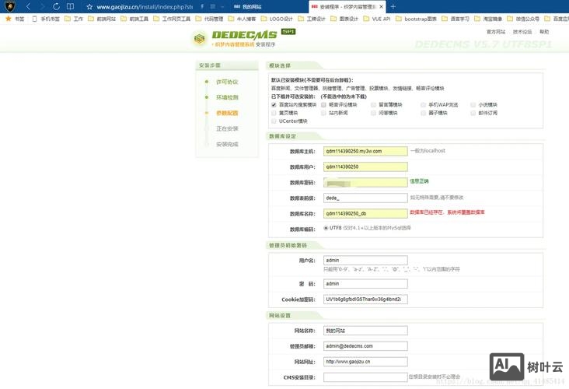Check the 邮件订阅 checkbox
Screen dimensions: 569x389
click(473, 113)
